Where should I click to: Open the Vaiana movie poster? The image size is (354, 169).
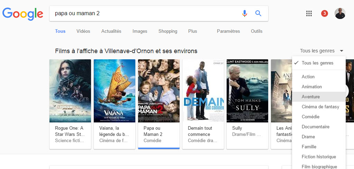[115, 91]
